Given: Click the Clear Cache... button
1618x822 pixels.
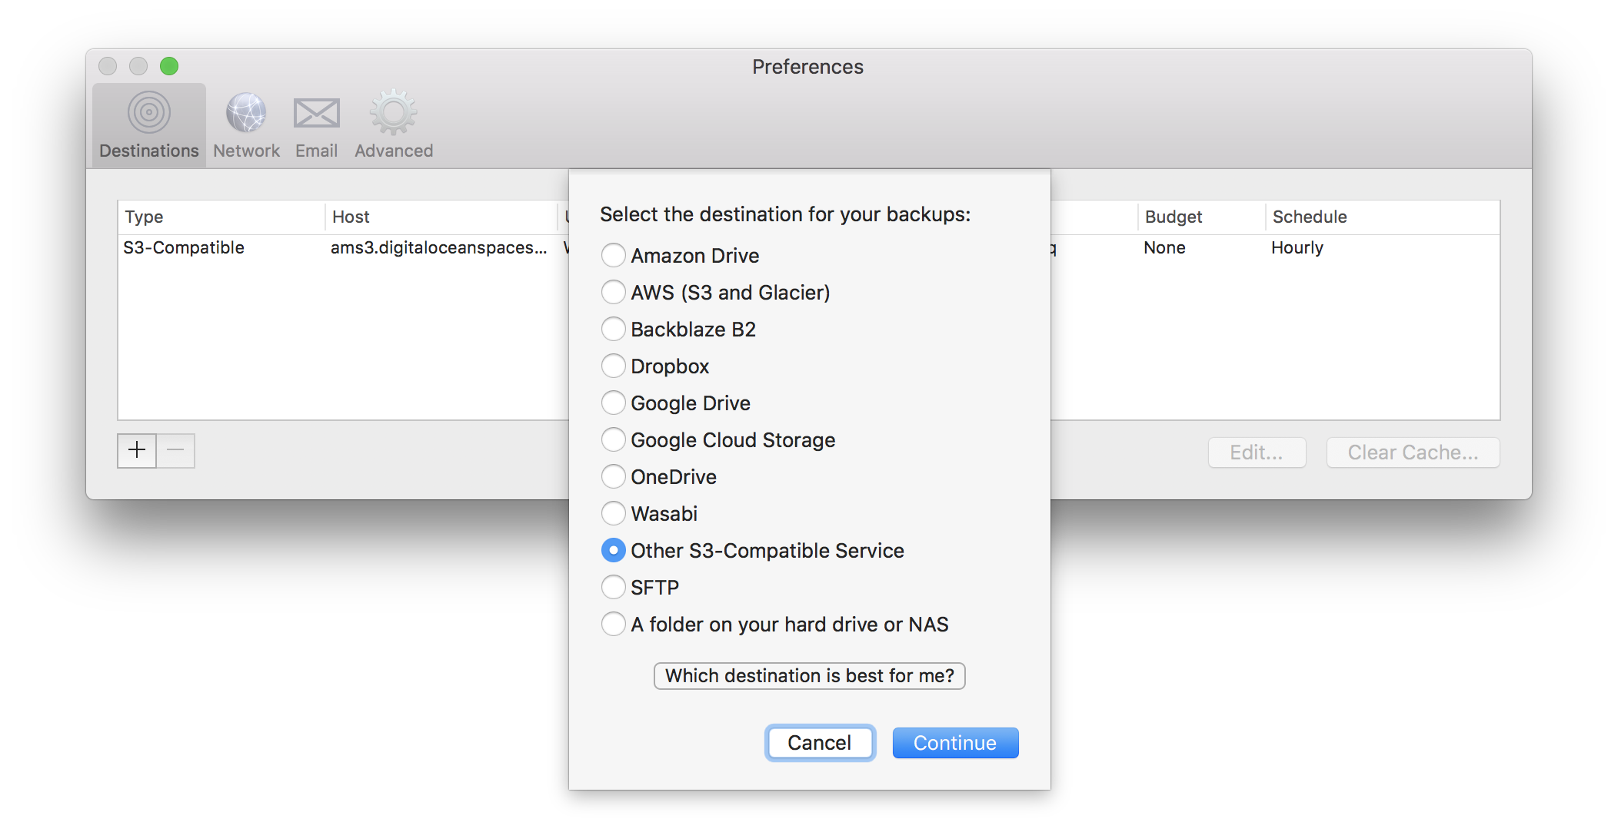Looking at the screenshot, I should click(x=1413, y=452).
